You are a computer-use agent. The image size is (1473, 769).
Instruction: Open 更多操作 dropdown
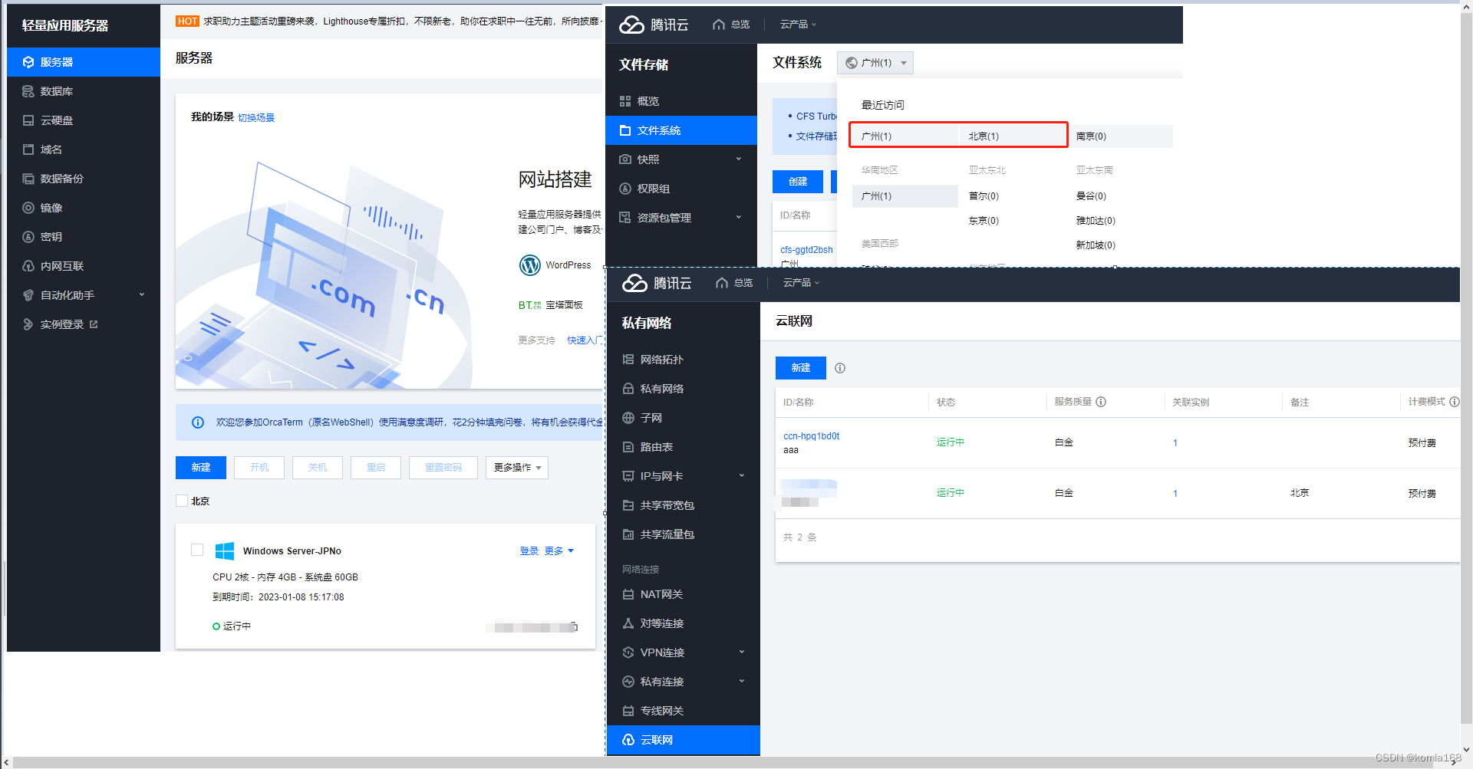coord(517,468)
